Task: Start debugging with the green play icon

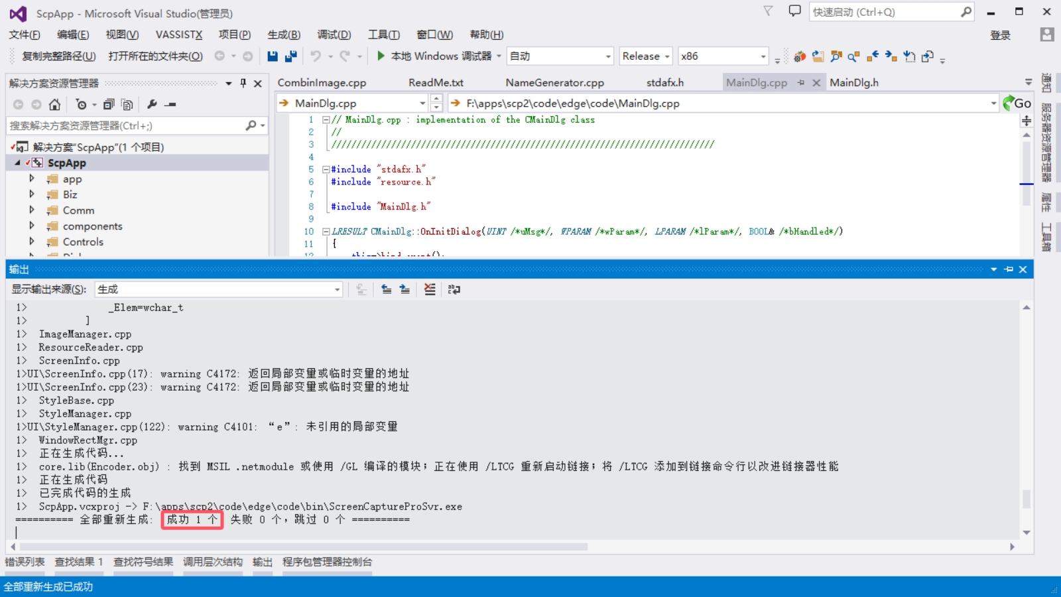Action: pos(381,56)
